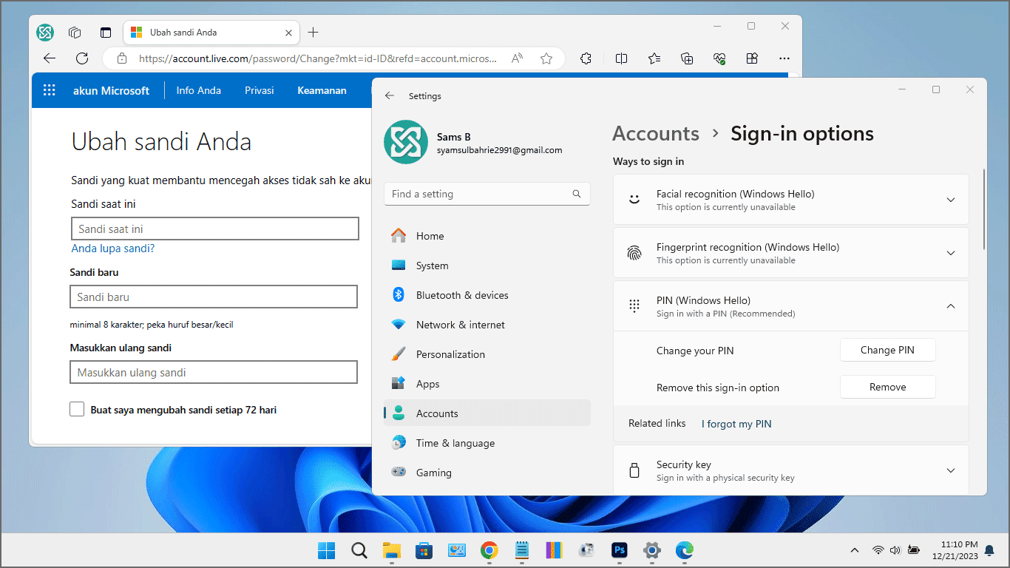This screenshot has height=568, width=1010.
Task: Launch Google Chrome from taskbar
Action: (489, 550)
